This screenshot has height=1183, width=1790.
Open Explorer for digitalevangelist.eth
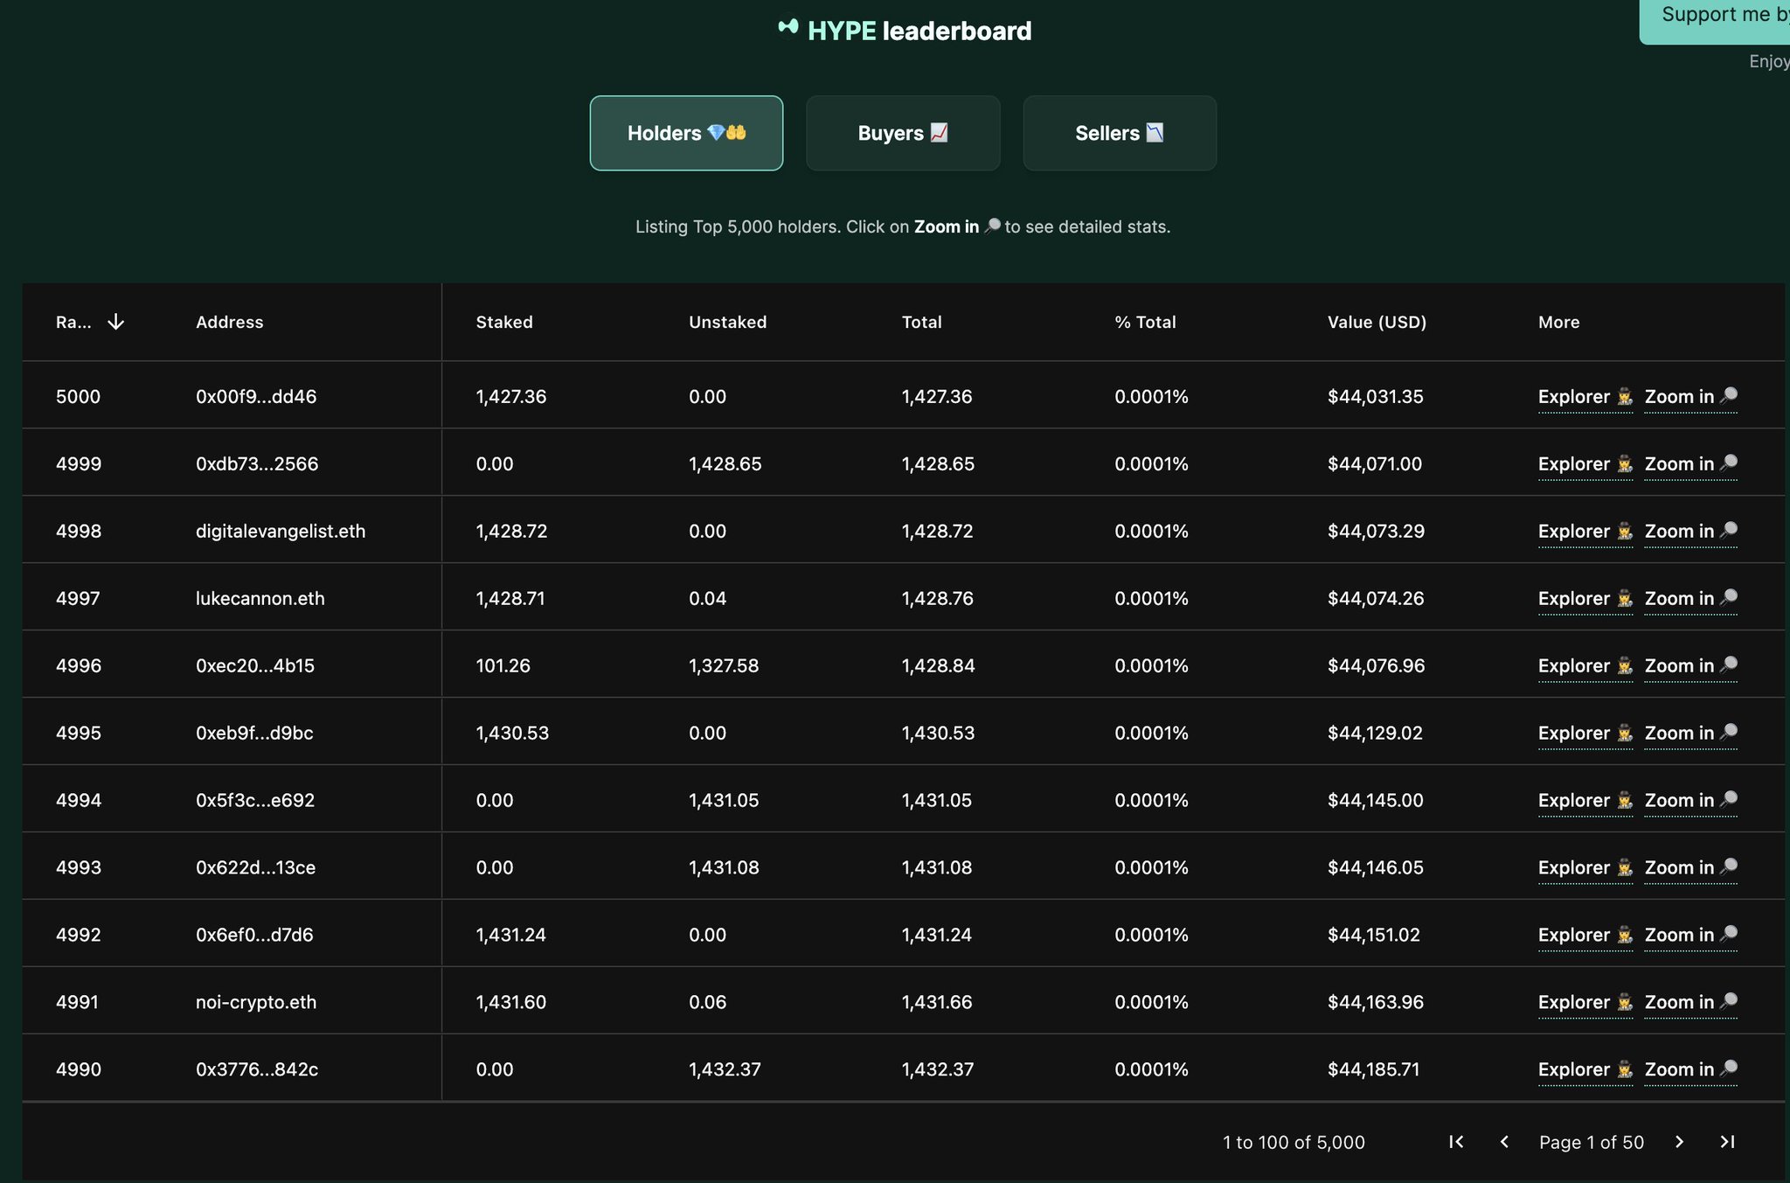pyautogui.click(x=1573, y=532)
